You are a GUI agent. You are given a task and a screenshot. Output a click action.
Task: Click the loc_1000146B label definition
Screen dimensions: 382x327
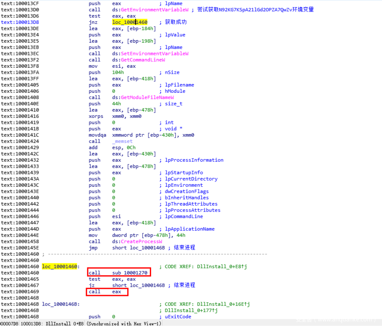pyautogui.click(x=60, y=304)
